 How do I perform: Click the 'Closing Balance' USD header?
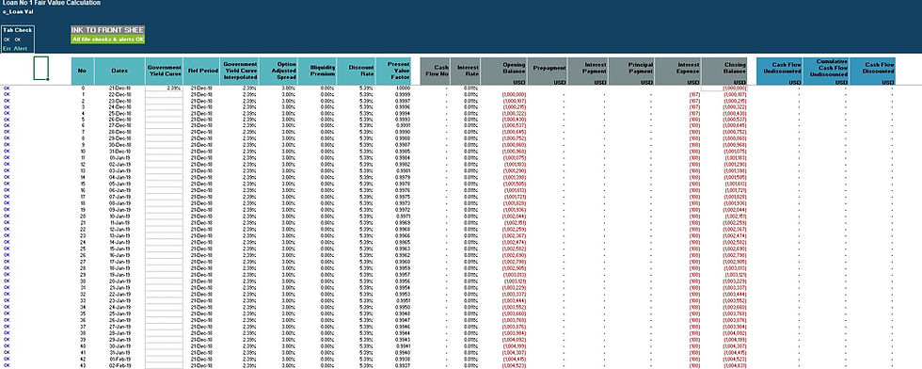(724, 72)
